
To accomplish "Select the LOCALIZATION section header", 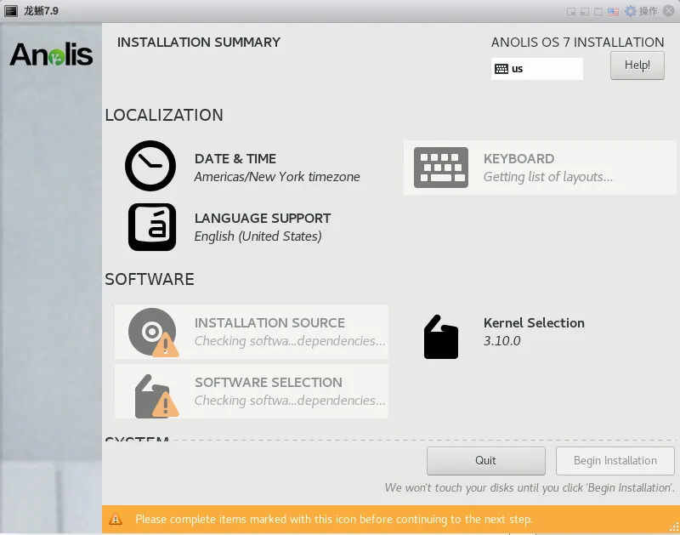I will point(162,116).
